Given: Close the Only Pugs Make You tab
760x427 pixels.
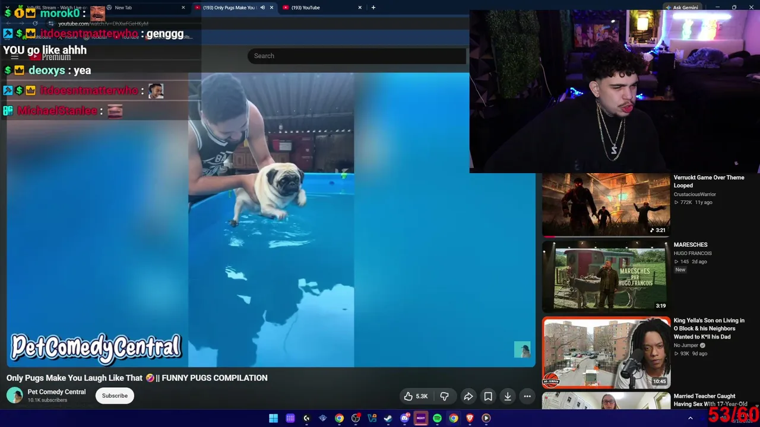Looking at the screenshot, I should pyautogui.click(x=271, y=8).
